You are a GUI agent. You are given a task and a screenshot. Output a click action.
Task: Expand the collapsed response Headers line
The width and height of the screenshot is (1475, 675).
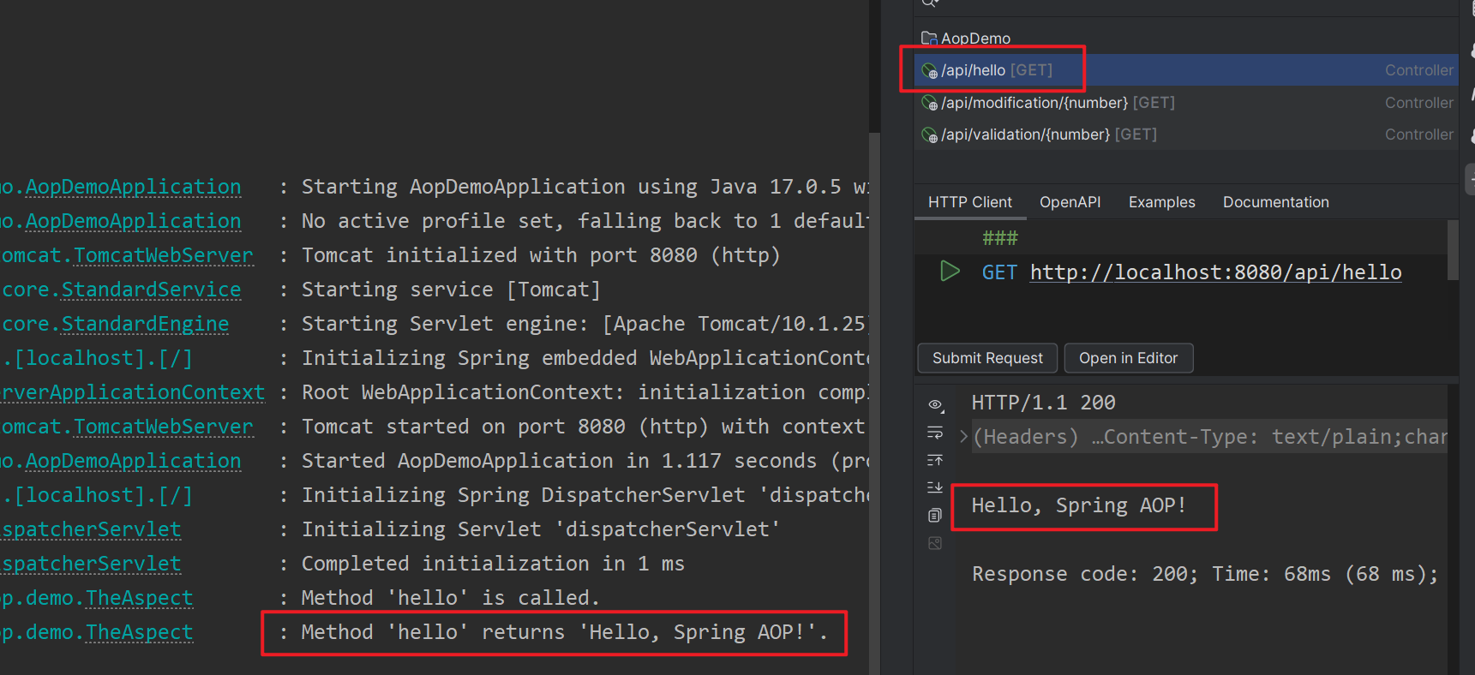pos(963,437)
